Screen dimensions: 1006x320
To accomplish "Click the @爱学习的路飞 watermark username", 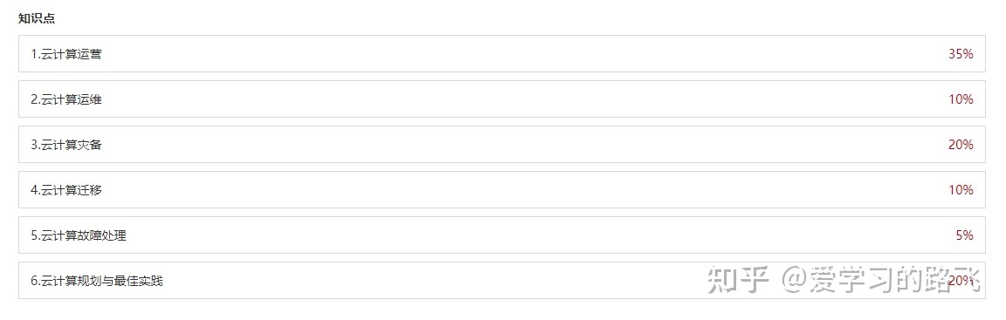I will tap(881, 280).
